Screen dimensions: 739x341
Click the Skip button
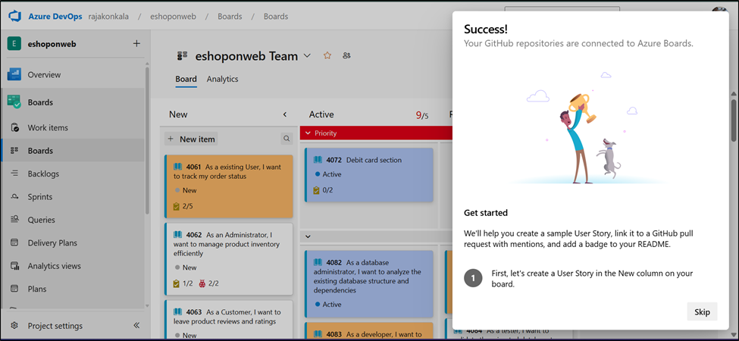click(702, 312)
